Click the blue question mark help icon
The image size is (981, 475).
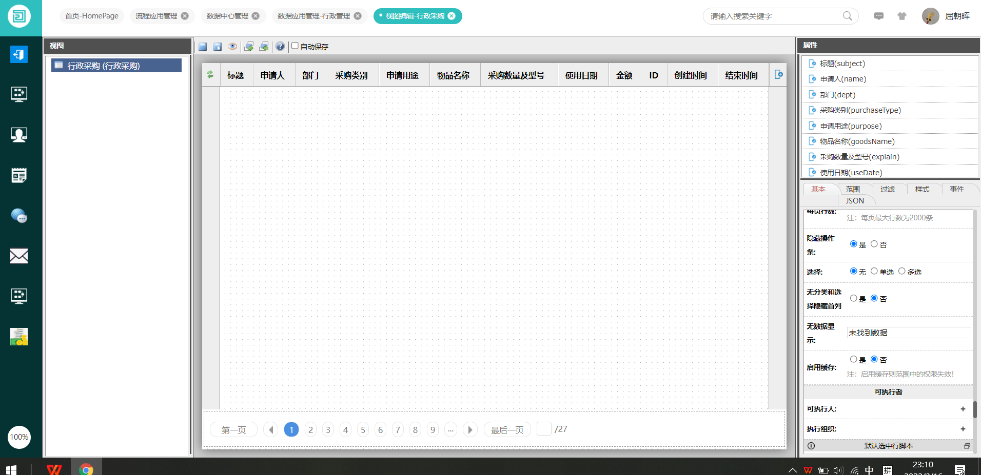click(x=280, y=47)
